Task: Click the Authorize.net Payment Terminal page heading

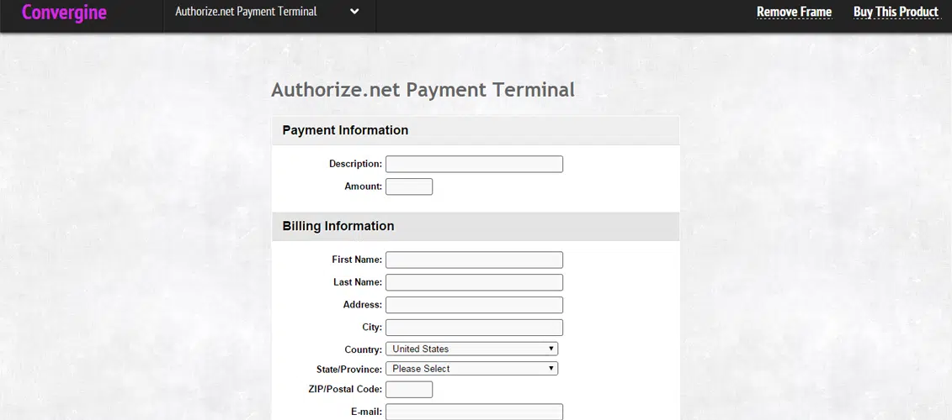Action: [x=423, y=89]
